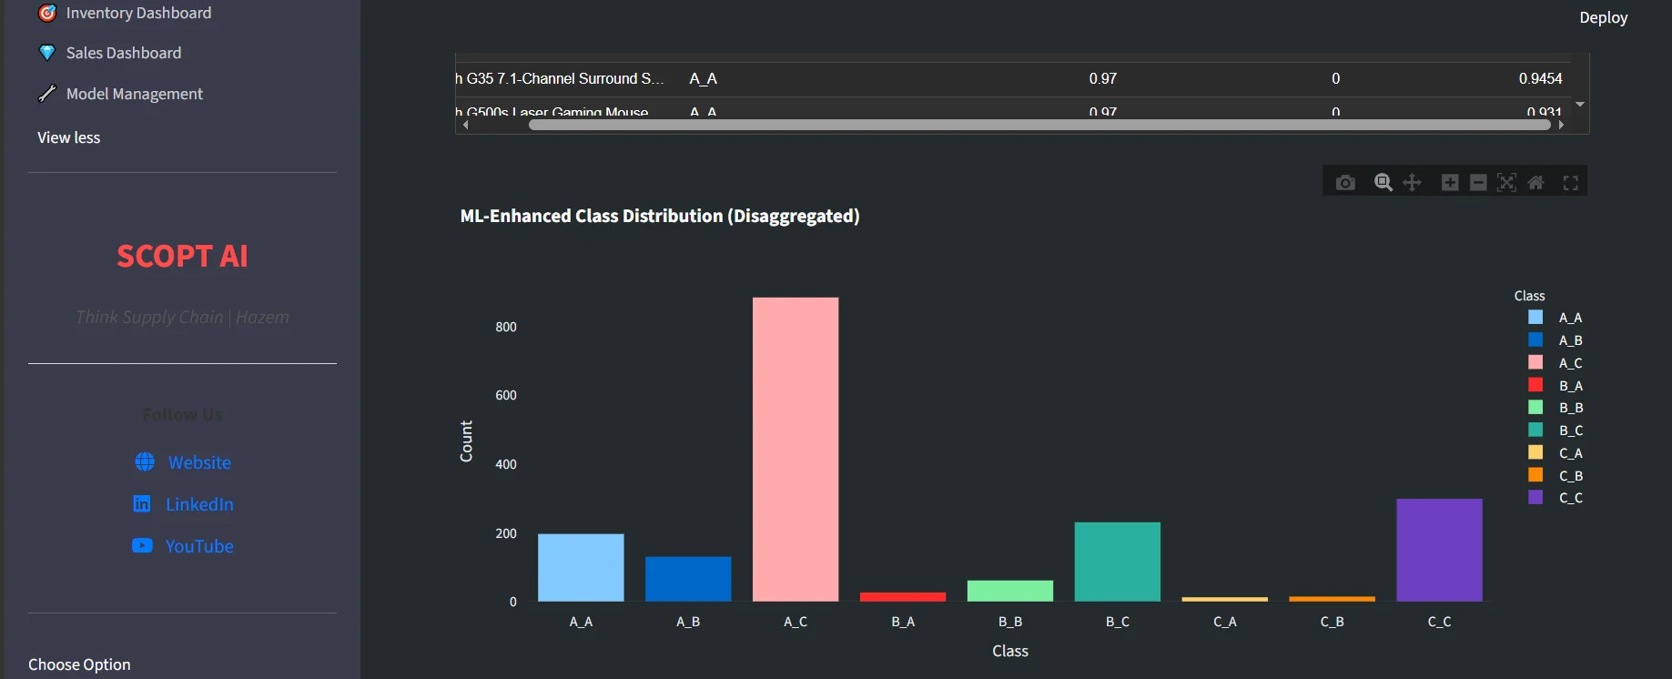
Task: Click the horizontal table scrollbar thumb
Action: [x=1039, y=125]
